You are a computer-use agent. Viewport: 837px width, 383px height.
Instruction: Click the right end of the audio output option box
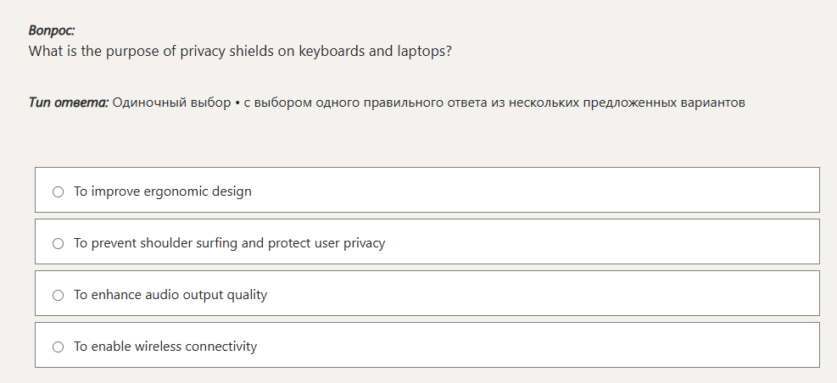tap(797, 293)
